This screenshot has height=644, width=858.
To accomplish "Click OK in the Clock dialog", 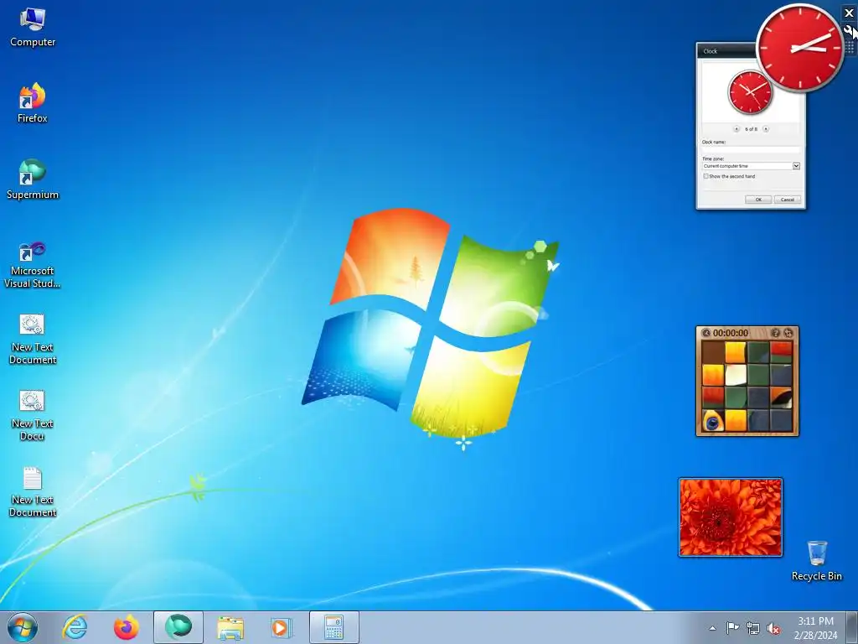I will [x=758, y=200].
